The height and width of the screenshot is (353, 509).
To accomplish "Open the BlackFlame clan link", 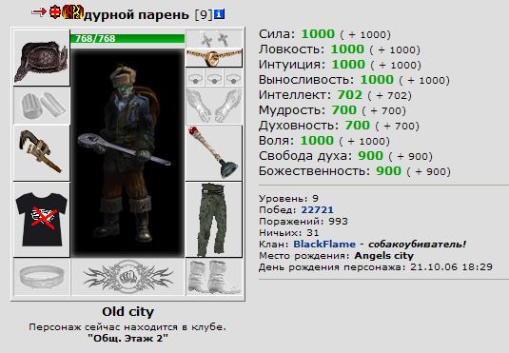I will 324,244.
